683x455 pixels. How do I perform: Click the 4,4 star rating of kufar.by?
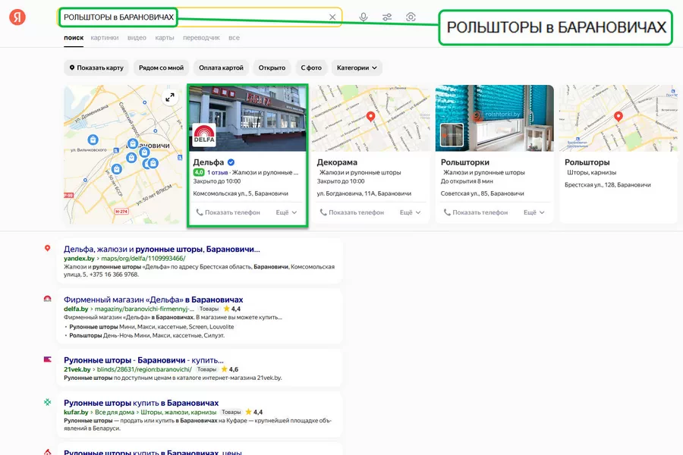tap(254, 412)
